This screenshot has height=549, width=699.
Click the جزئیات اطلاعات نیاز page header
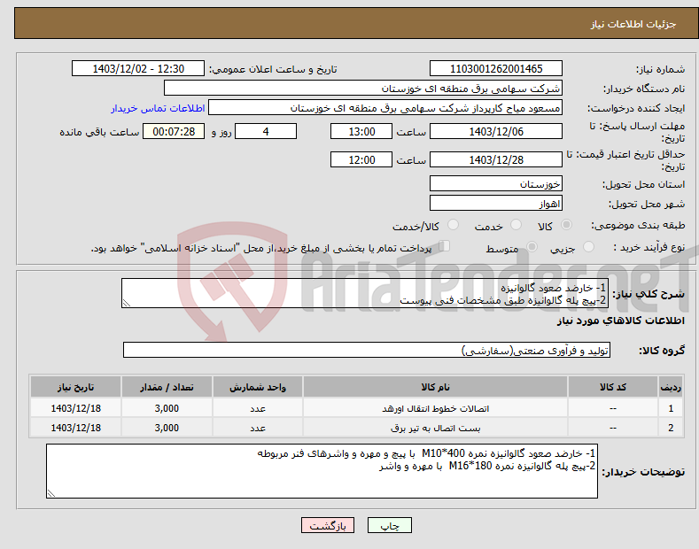coord(633,24)
